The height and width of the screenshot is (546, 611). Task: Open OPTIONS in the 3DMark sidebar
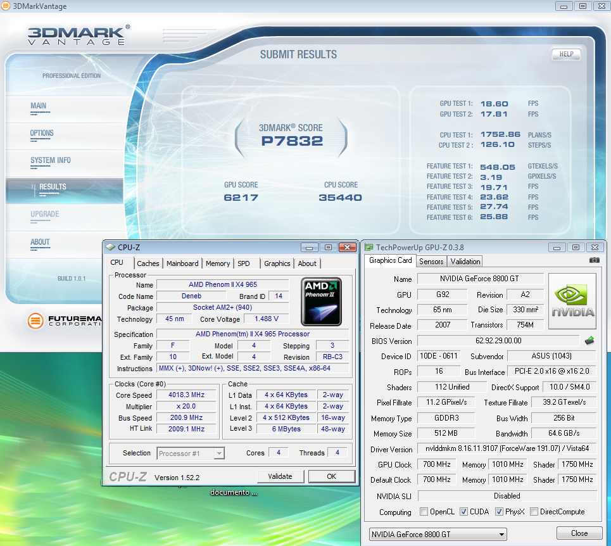[x=42, y=133]
